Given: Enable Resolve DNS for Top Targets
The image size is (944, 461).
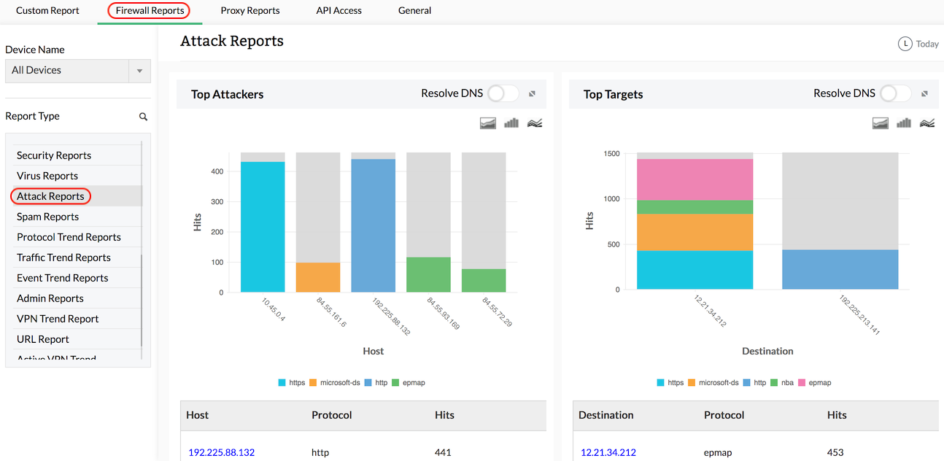Looking at the screenshot, I should pos(895,93).
